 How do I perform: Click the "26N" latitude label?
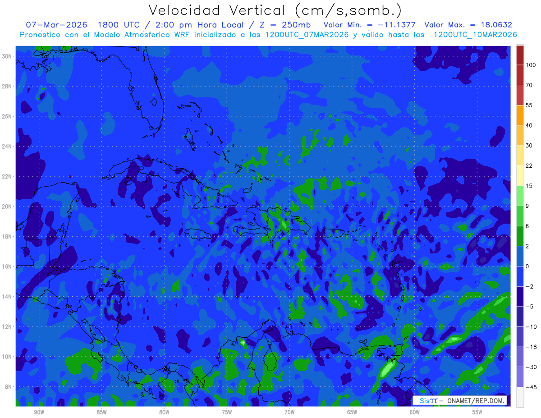click(8, 116)
